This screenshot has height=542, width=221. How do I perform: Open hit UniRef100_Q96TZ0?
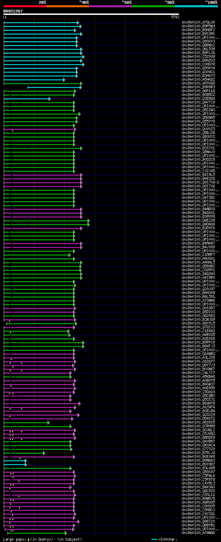[x=198, y=521]
